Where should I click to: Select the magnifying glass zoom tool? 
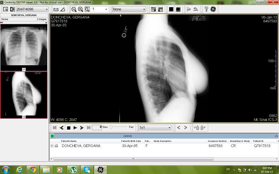tap(87, 9)
